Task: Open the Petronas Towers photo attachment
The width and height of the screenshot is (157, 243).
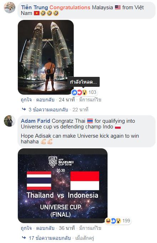Action: coord(46,57)
